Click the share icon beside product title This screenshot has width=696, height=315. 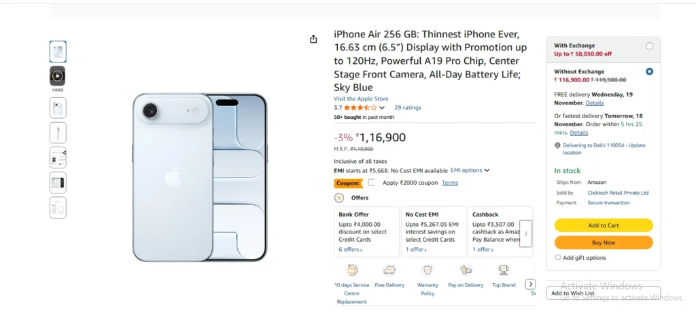pos(313,39)
